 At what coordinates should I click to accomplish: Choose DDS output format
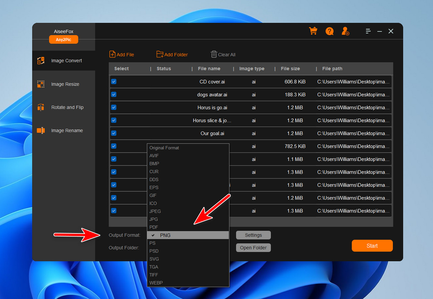[x=188, y=179]
